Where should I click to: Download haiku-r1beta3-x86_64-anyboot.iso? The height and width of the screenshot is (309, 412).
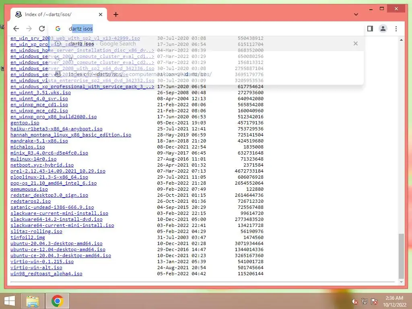click(56, 129)
